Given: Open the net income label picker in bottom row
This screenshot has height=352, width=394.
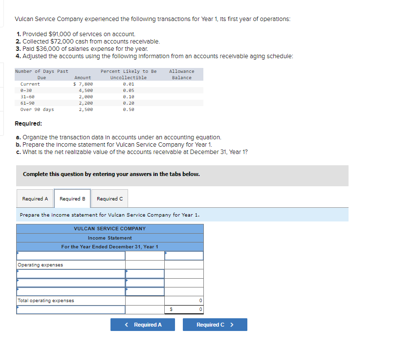Looking at the screenshot, I should click(68, 309).
